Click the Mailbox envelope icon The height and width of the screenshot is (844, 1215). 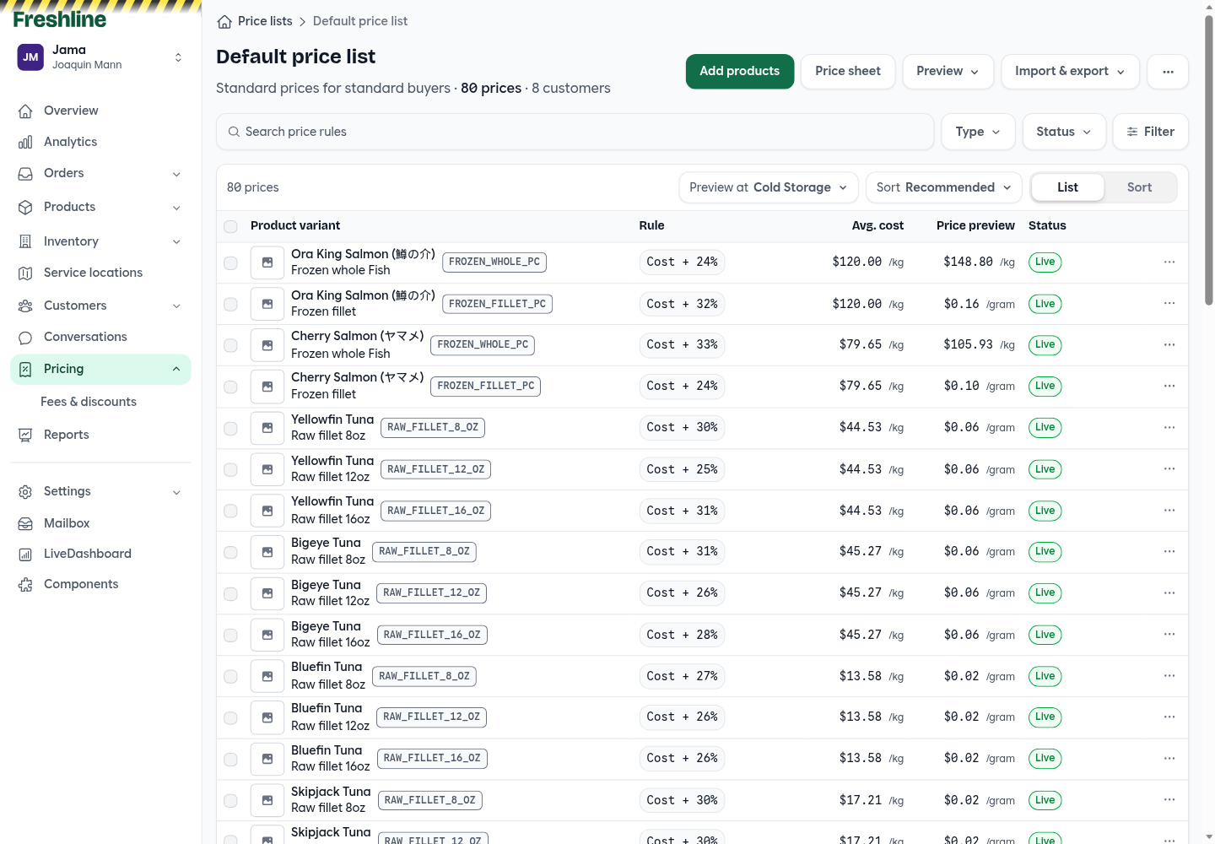point(25,523)
